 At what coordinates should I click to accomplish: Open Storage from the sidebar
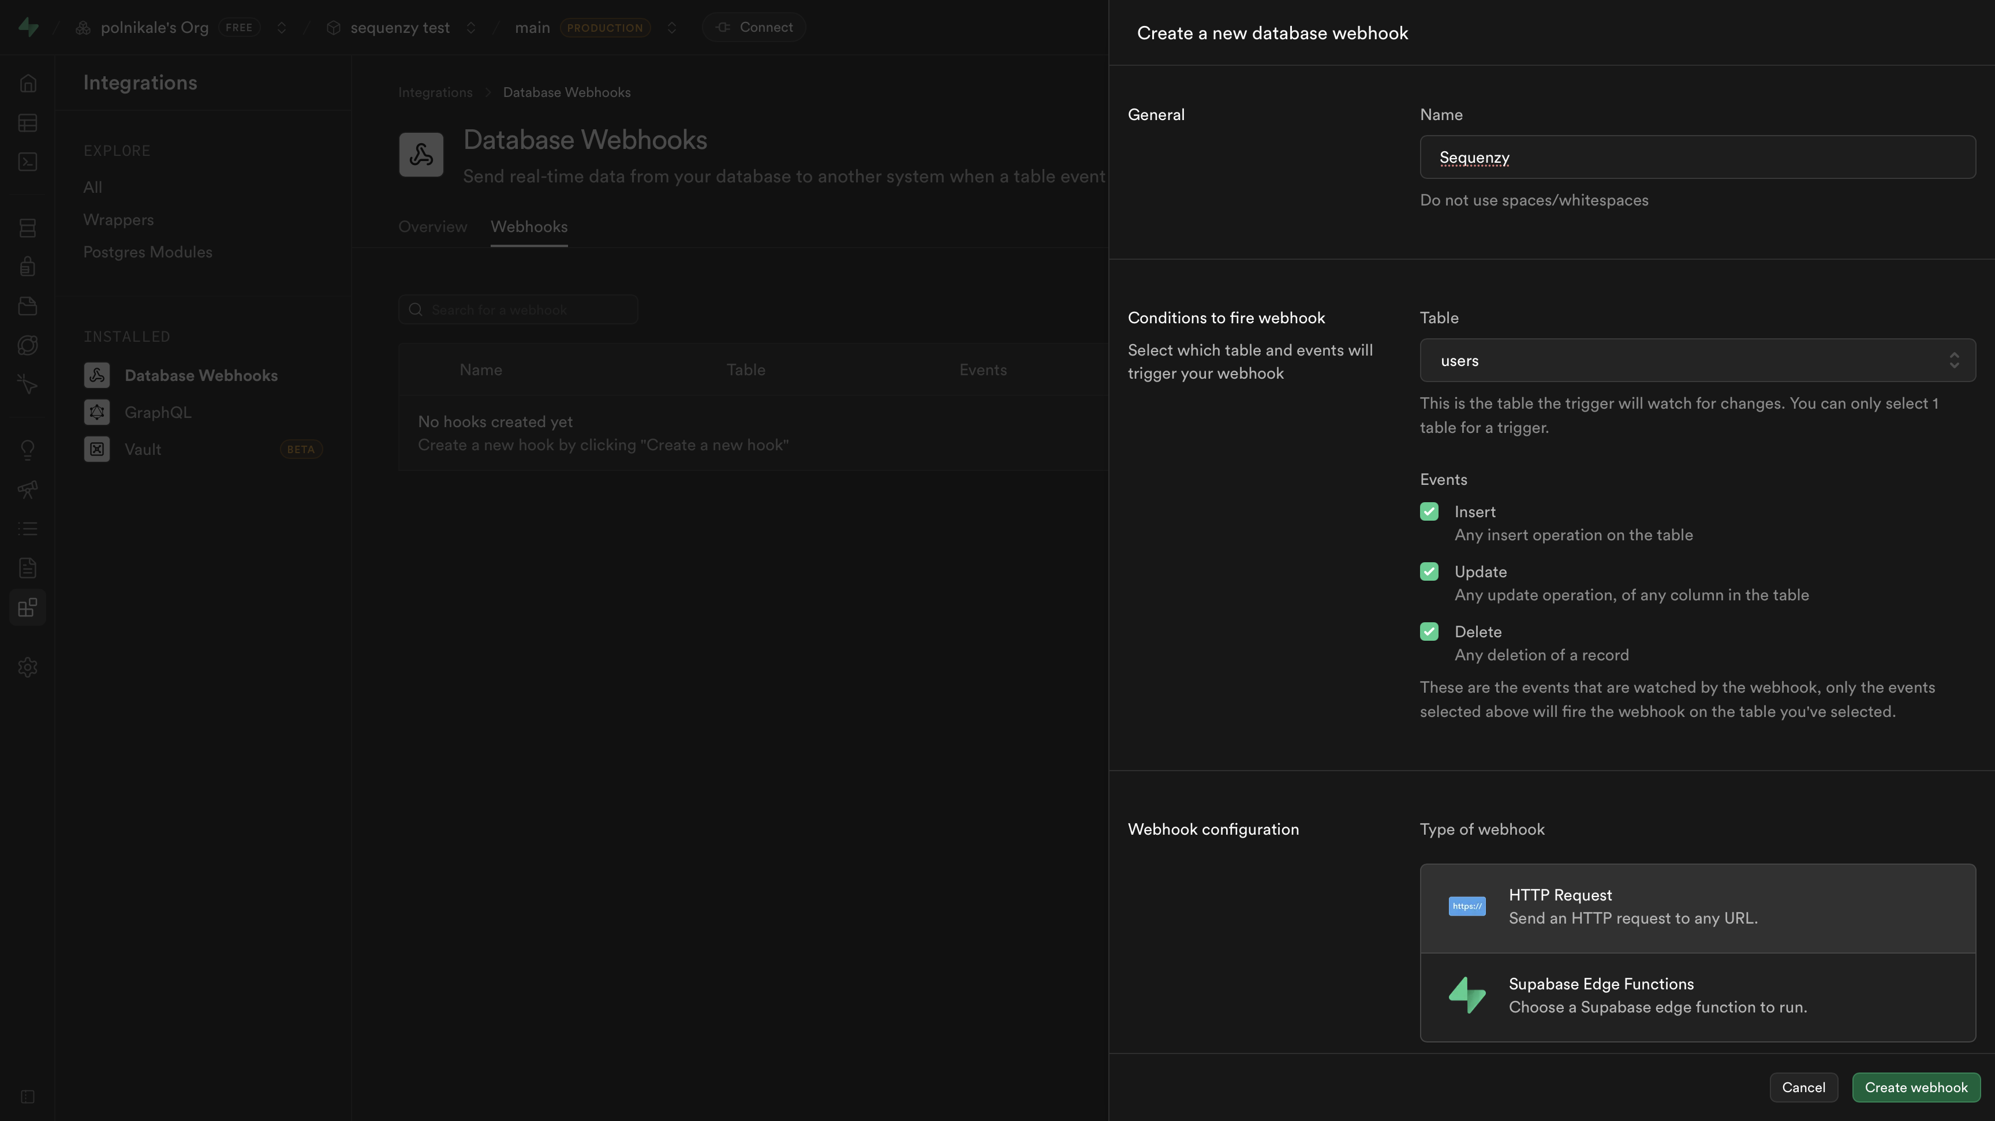click(x=28, y=305)
